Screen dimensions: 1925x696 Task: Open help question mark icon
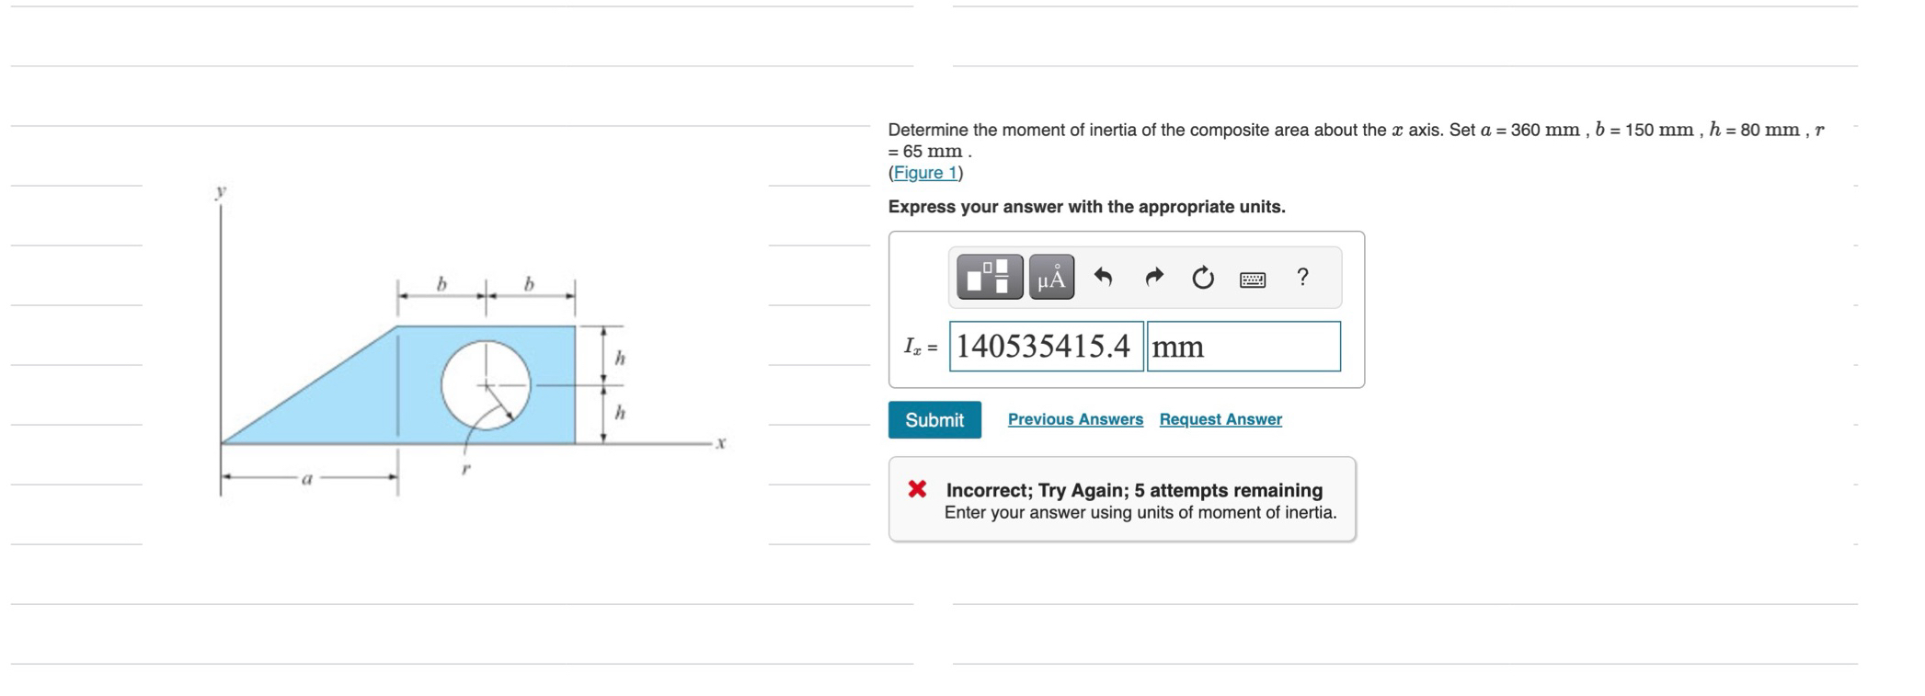pyautogui.click(x=1302, y=277)
